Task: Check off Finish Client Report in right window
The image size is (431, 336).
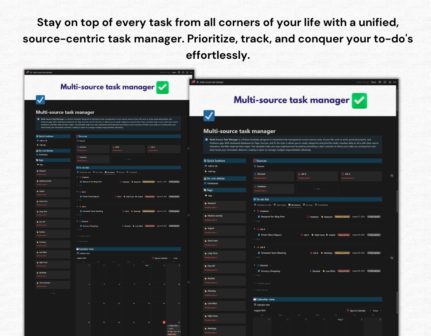Action: [259, 235]
